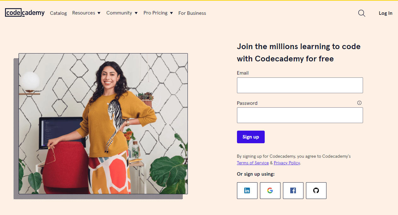Sign up using the Facebook icon
This screenshot has width=398, height=215.
tap(293, 190)
